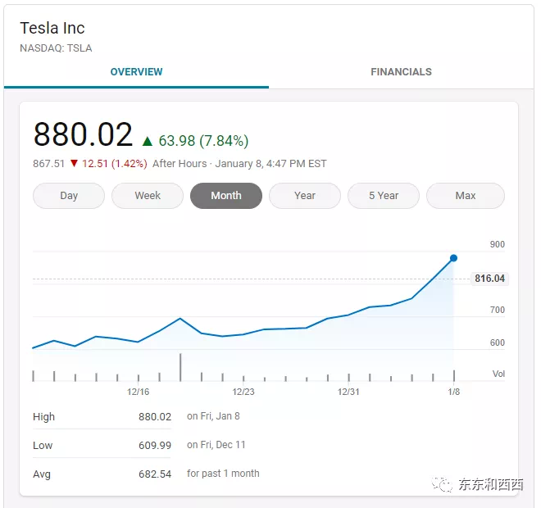Click the green up-arrow beside 63.98

tap(148, 141)
